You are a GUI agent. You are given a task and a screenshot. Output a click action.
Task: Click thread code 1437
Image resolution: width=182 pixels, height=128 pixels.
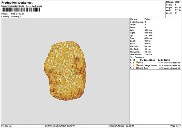point(160,63)
